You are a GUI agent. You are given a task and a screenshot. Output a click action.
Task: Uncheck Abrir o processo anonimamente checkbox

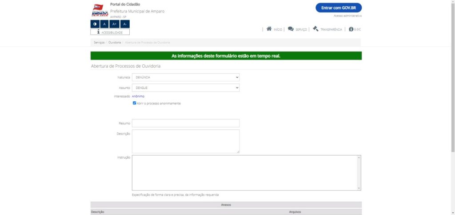pos(135,103)
